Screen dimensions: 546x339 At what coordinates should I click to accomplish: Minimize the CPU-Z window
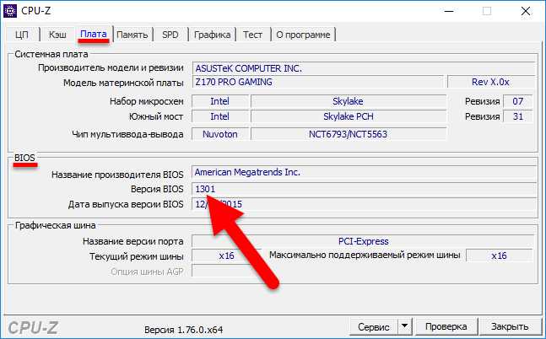[x=449, y=11]
